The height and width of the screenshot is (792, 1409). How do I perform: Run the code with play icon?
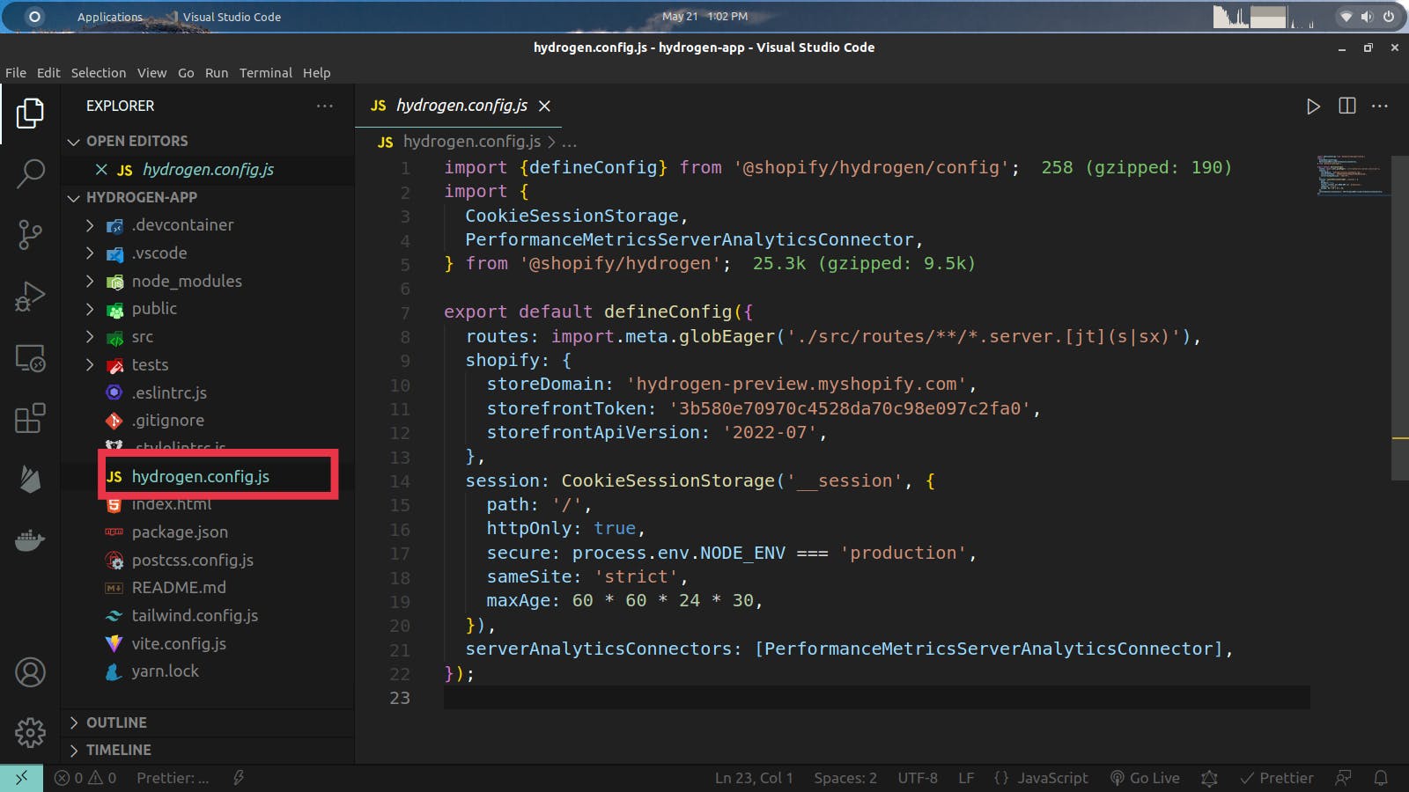[1313, 106]
